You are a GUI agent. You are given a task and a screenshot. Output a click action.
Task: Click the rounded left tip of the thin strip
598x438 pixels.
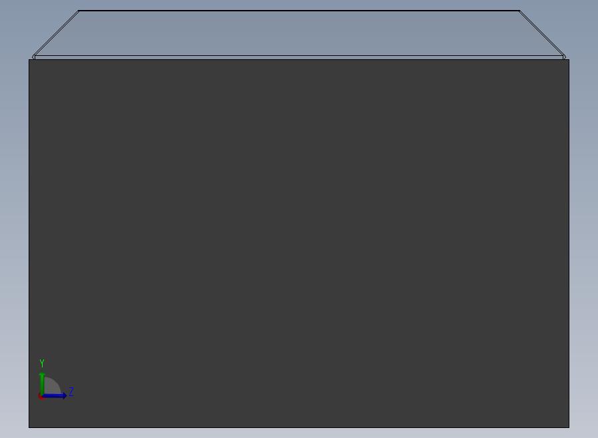click(x=33, y=57)
